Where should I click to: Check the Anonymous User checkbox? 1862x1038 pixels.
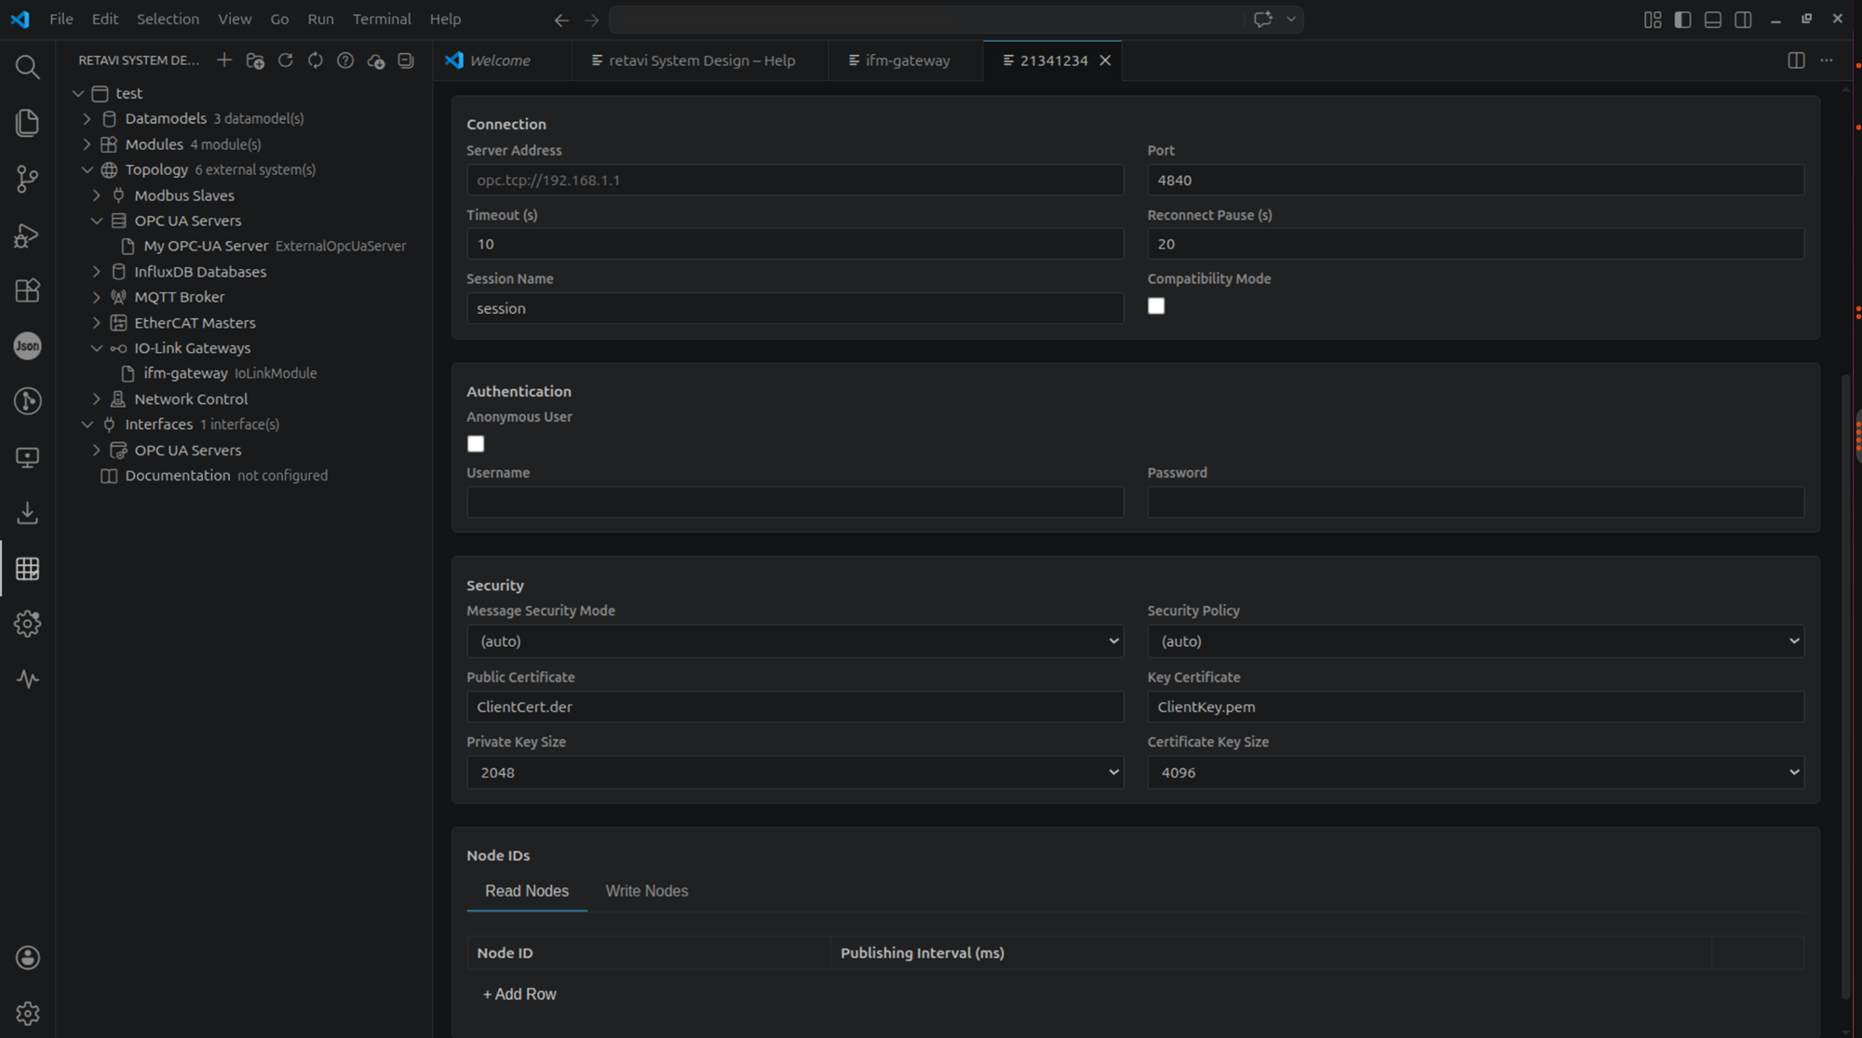476,444
